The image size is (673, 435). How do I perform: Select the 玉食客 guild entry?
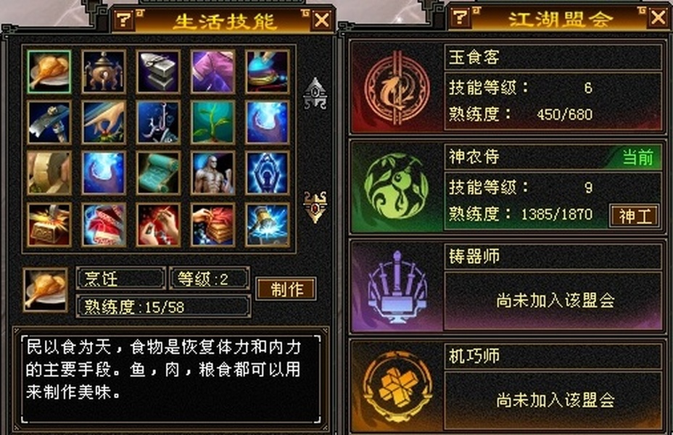(x=506, y=88)
